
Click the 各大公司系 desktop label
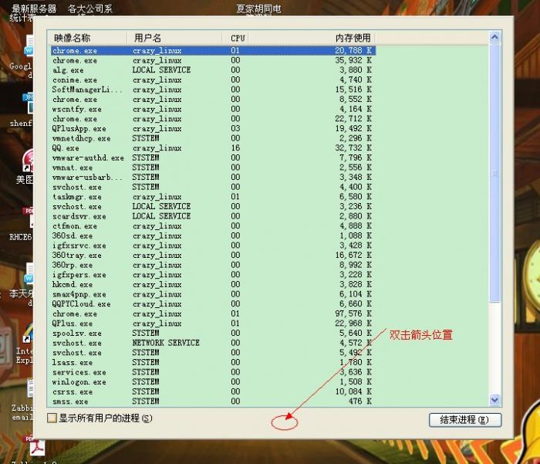(x=90, y=8)
